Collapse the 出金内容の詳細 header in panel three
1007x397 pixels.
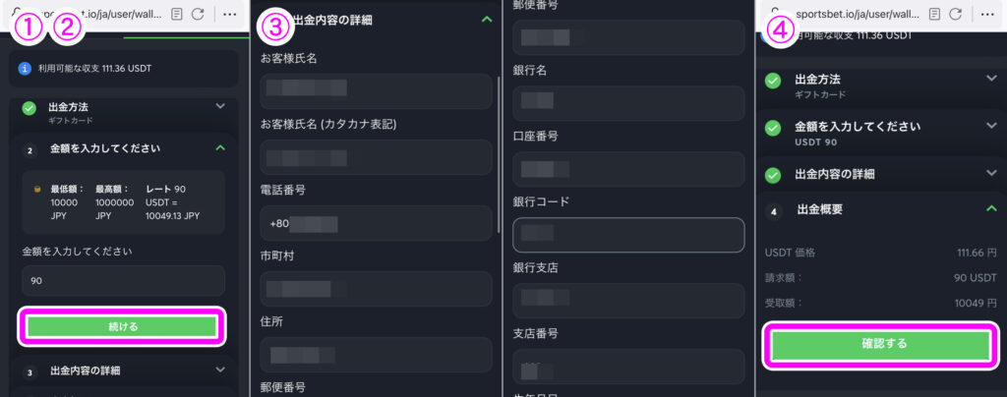click(487, 20)
